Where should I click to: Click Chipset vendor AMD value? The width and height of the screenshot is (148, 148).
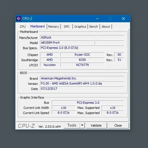(x=50, y=55)
